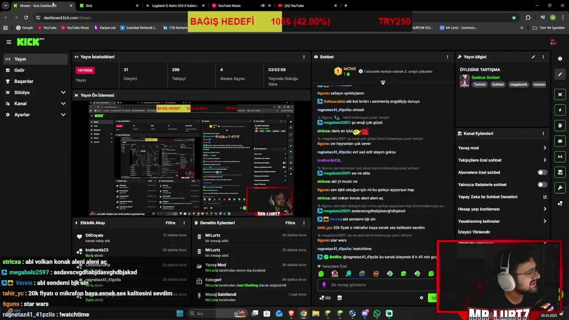This screenshot has height=320, width=569.
Task: Expand Yasaklanmış kelimeler option
Action: tap(502, 221)
